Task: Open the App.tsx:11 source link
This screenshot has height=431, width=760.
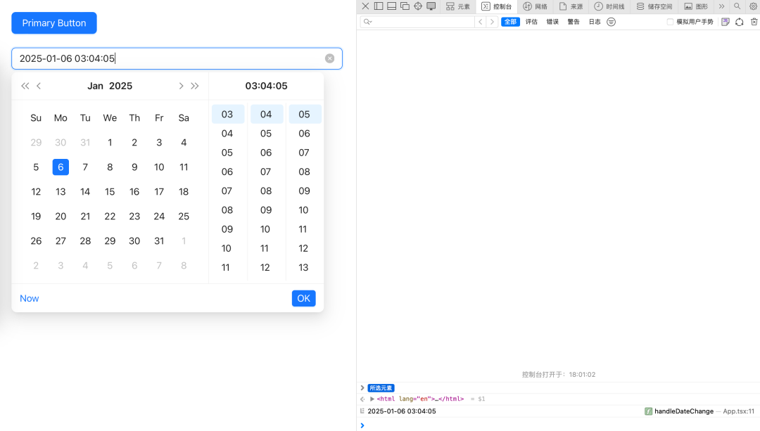Action: coord(739,411)
